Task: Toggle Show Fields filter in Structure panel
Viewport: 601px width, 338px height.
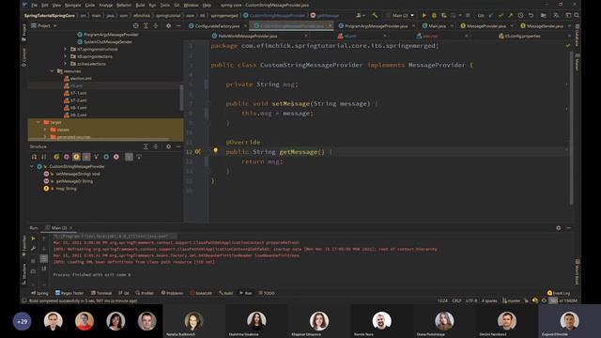Action: [x=76, y=157]
